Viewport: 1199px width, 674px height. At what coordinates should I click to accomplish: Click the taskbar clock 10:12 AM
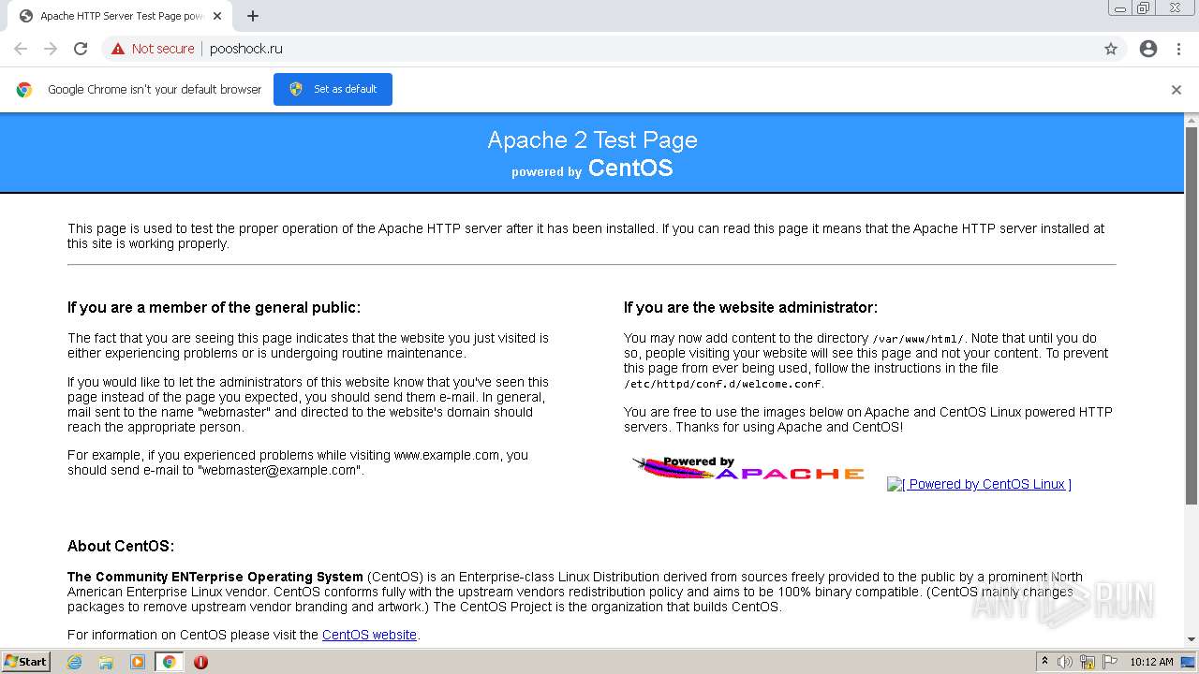click(1151, 662)
